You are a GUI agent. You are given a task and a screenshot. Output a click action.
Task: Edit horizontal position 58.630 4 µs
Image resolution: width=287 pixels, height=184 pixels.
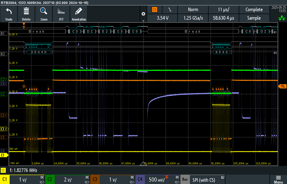tap(224, 18)
